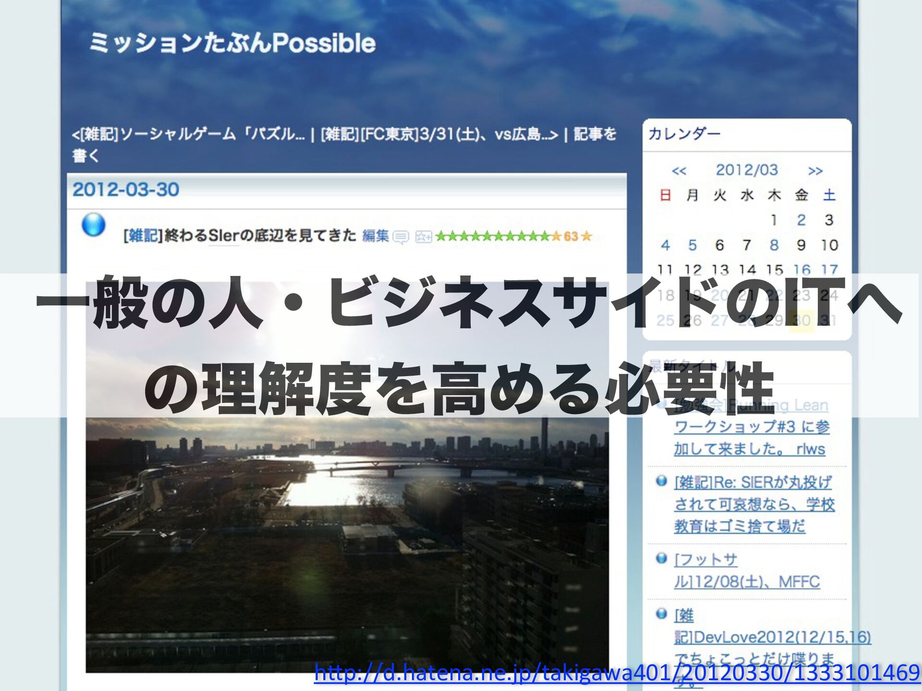
Task: Open the Re: SIERが丸投げ recent title link
Action: point(754,504)
